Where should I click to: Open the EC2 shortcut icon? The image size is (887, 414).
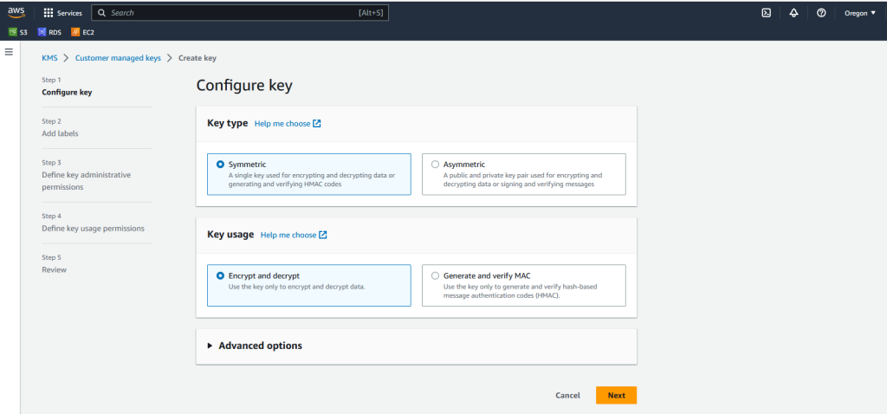tap(75, 32)
